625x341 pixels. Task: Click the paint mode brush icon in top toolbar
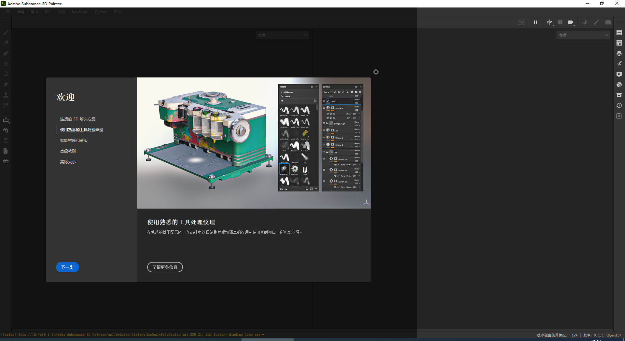click(596, 22)
